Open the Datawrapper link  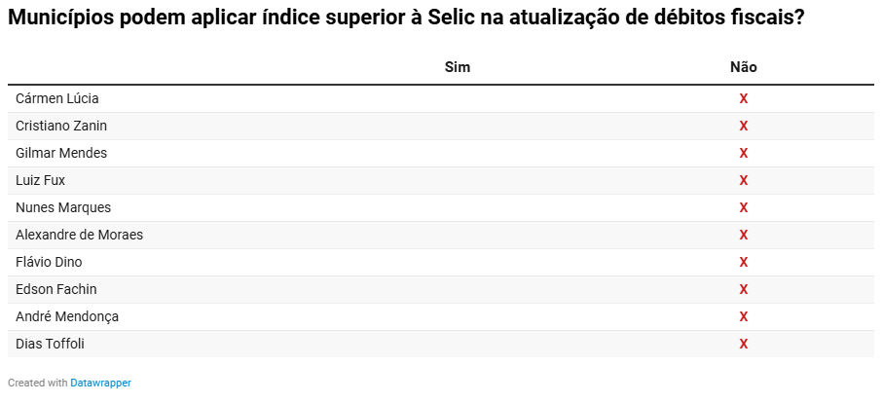coord(100,383)
